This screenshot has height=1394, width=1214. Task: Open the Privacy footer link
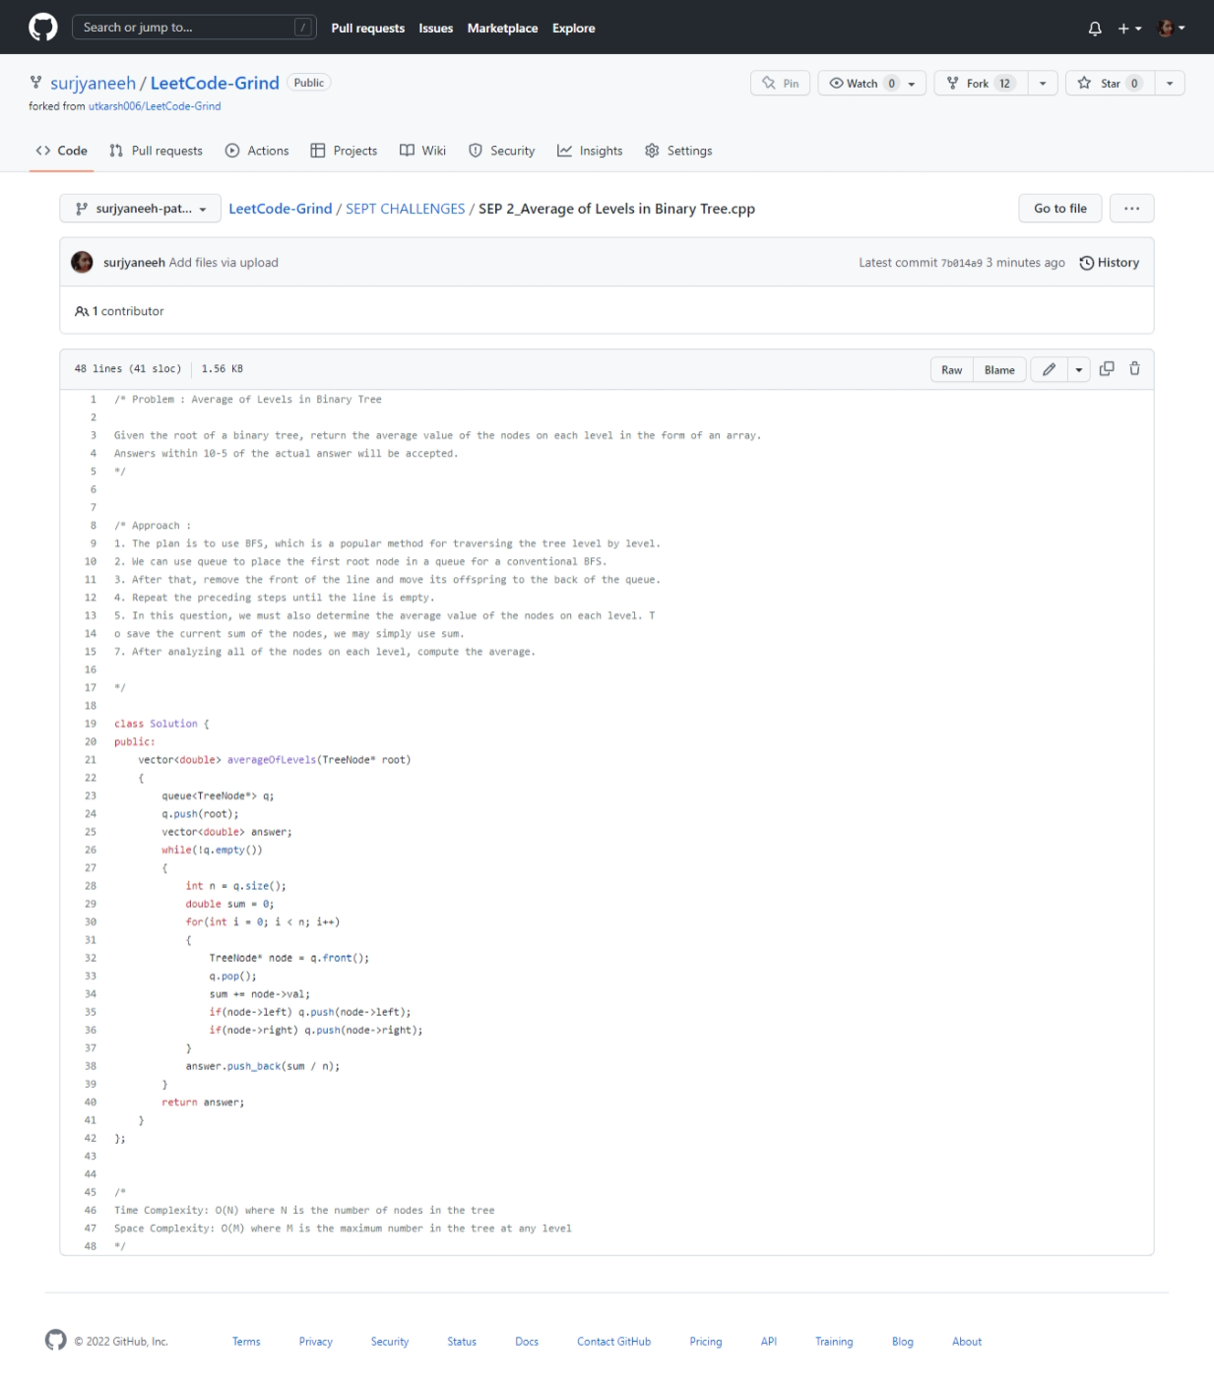click(x=316, y=1342)
